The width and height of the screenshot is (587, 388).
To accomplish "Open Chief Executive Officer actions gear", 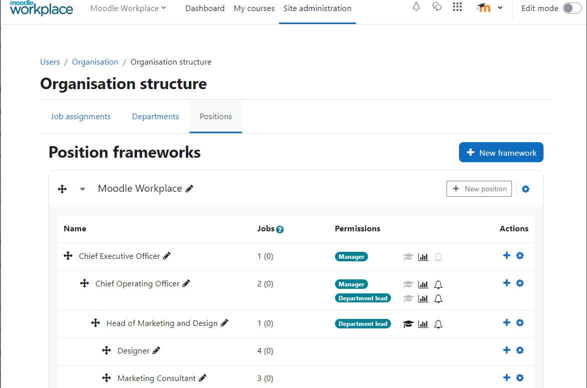I will point(520,255).
